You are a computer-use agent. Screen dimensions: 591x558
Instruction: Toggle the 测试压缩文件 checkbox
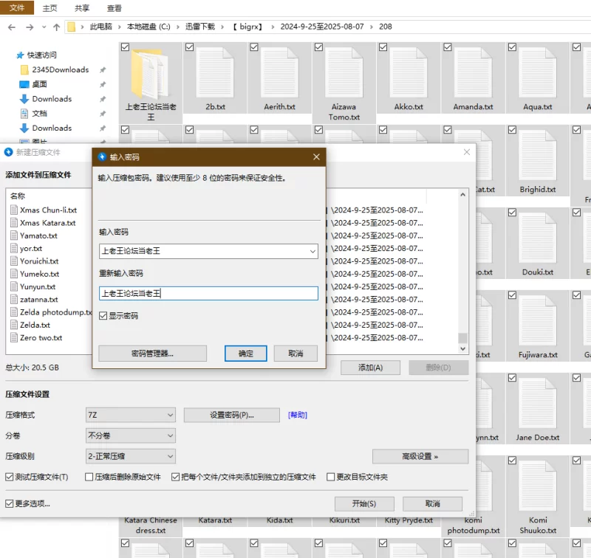10,477
